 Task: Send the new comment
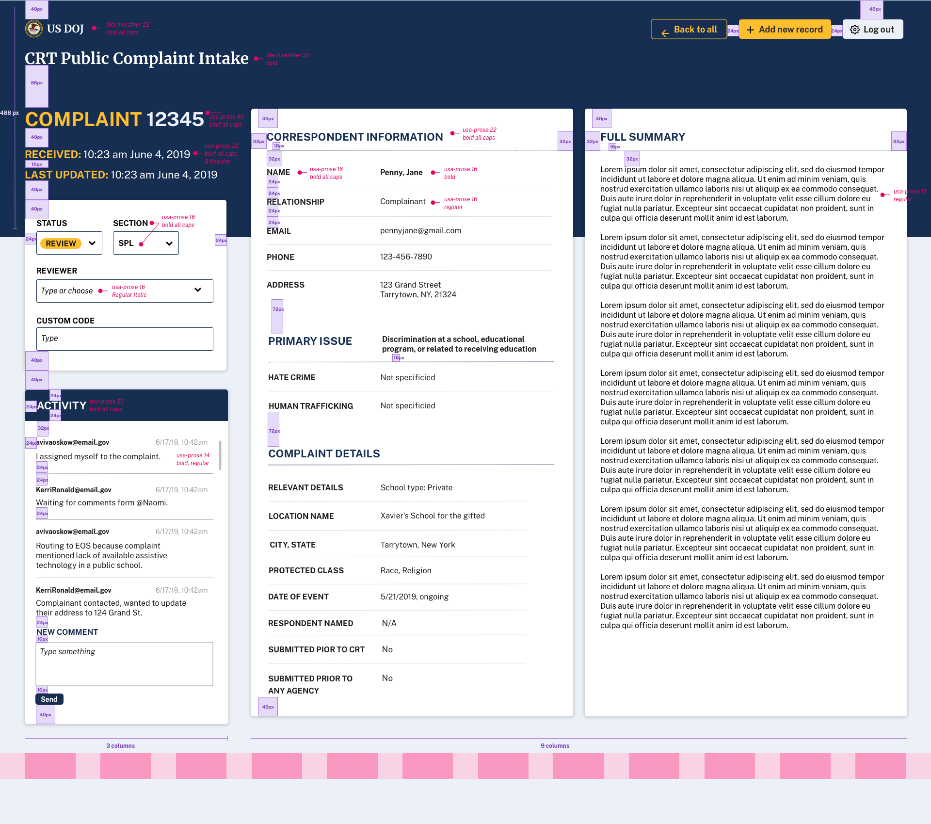49,699
